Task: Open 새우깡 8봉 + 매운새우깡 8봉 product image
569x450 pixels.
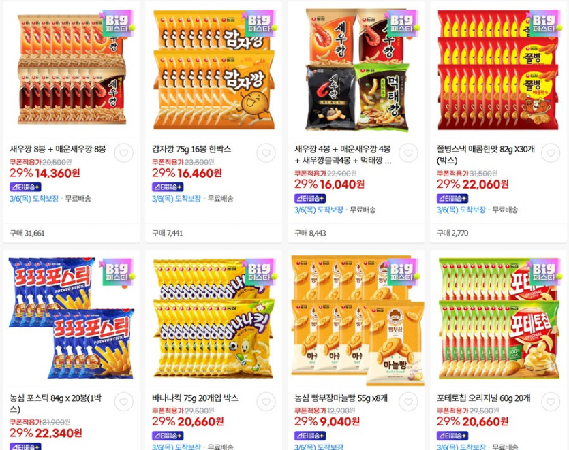Action: click(x=72, y=69)
